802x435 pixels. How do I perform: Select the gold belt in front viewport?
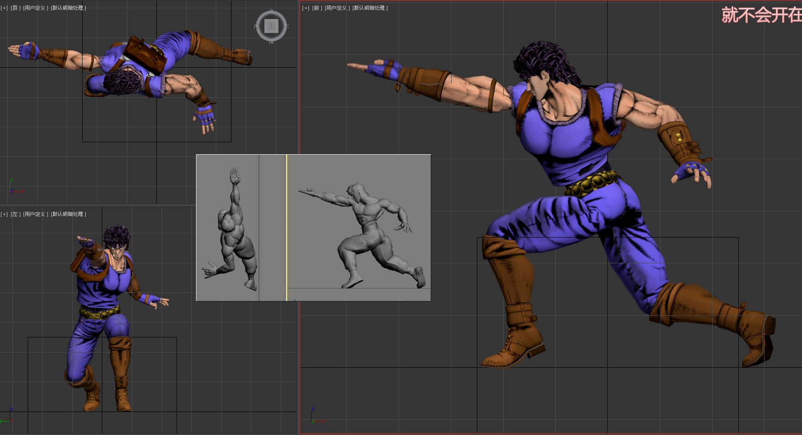592,183
